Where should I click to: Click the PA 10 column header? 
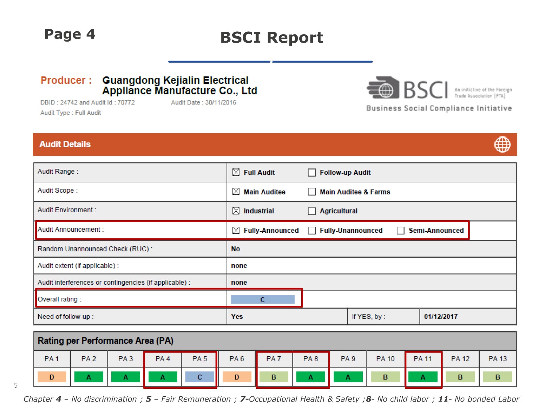tap(385, 359)
